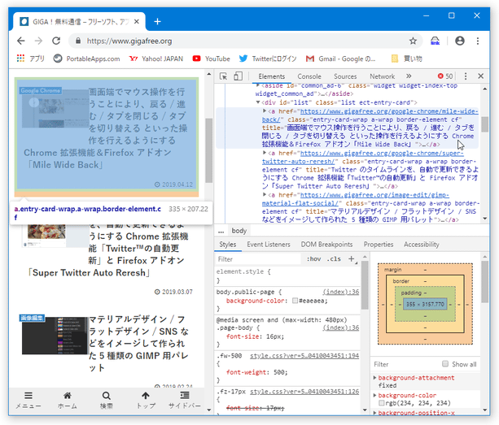This screenshot has height=425, width=499.
Task: Open Yahoo! JAPAN bookmark
Action: tap(156, 59)
